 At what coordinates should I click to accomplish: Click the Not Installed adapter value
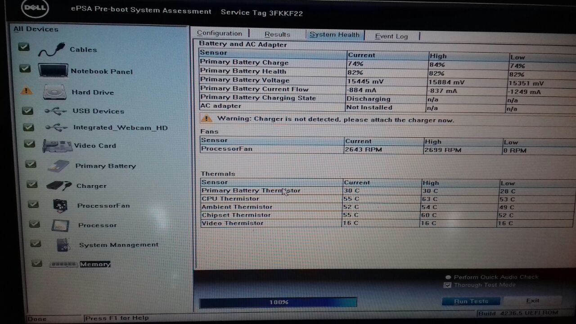[x=369, y=108]
